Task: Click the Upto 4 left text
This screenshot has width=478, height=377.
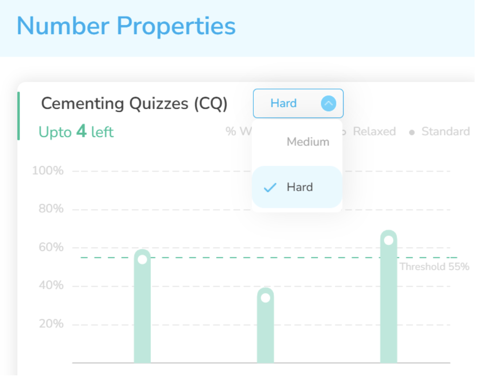Action: [76, 132]
